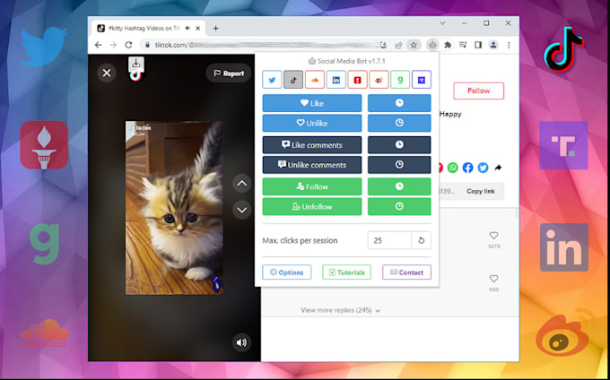Select the SoundCloud platform icon in bot popup

[315, 80]
